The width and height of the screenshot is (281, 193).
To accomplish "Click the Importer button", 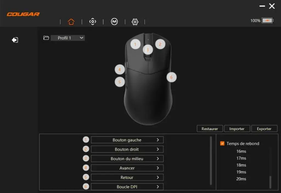I will [x=237, y=128].
